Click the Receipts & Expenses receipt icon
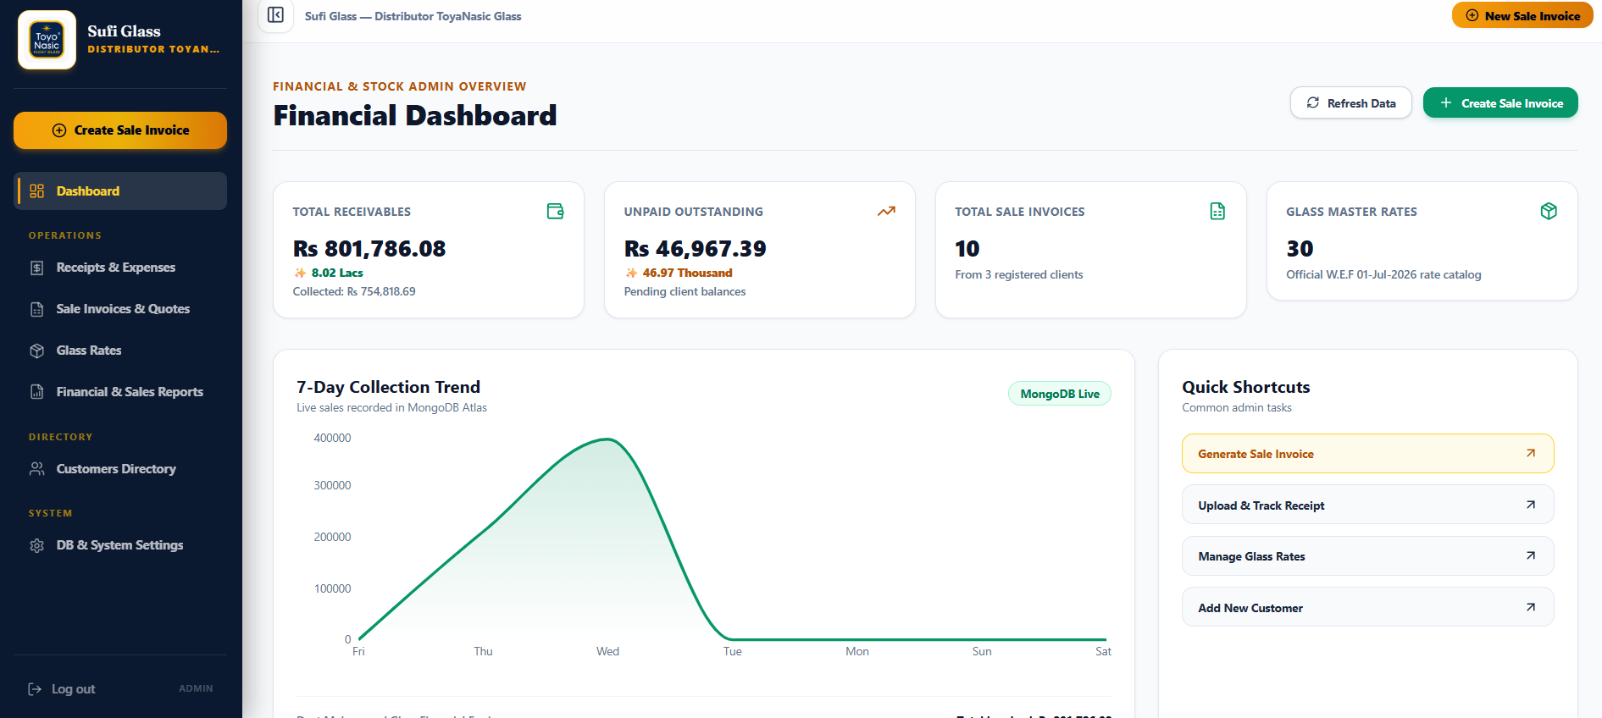Screen dimensions: 1602x718 [37, 268]
